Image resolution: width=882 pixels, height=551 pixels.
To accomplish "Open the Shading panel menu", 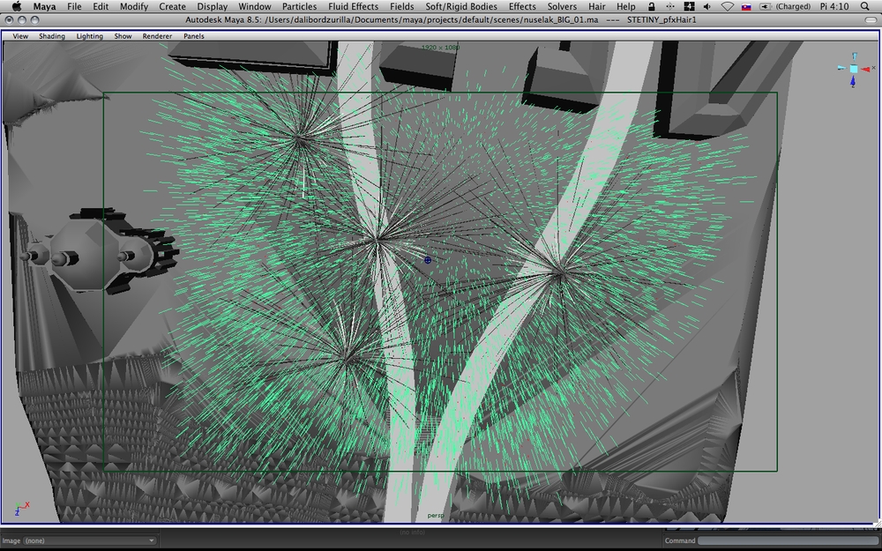I will (51, 36).
